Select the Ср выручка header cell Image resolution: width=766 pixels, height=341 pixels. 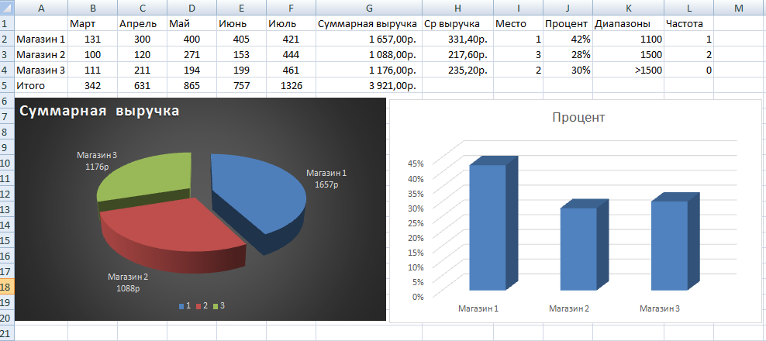(x=457, y=23)
